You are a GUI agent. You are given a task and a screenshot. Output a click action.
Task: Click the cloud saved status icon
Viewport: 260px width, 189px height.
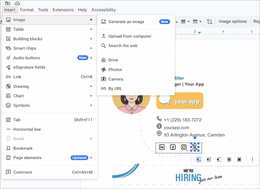17,3
